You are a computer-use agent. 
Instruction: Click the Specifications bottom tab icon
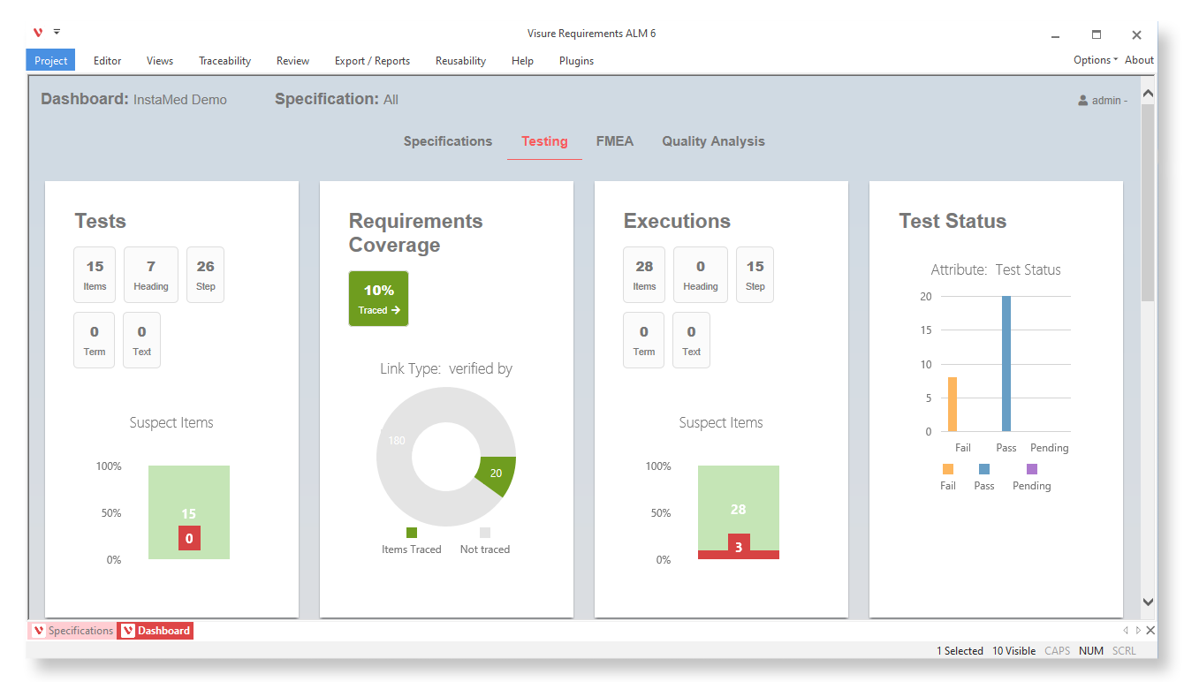(38, 631)
